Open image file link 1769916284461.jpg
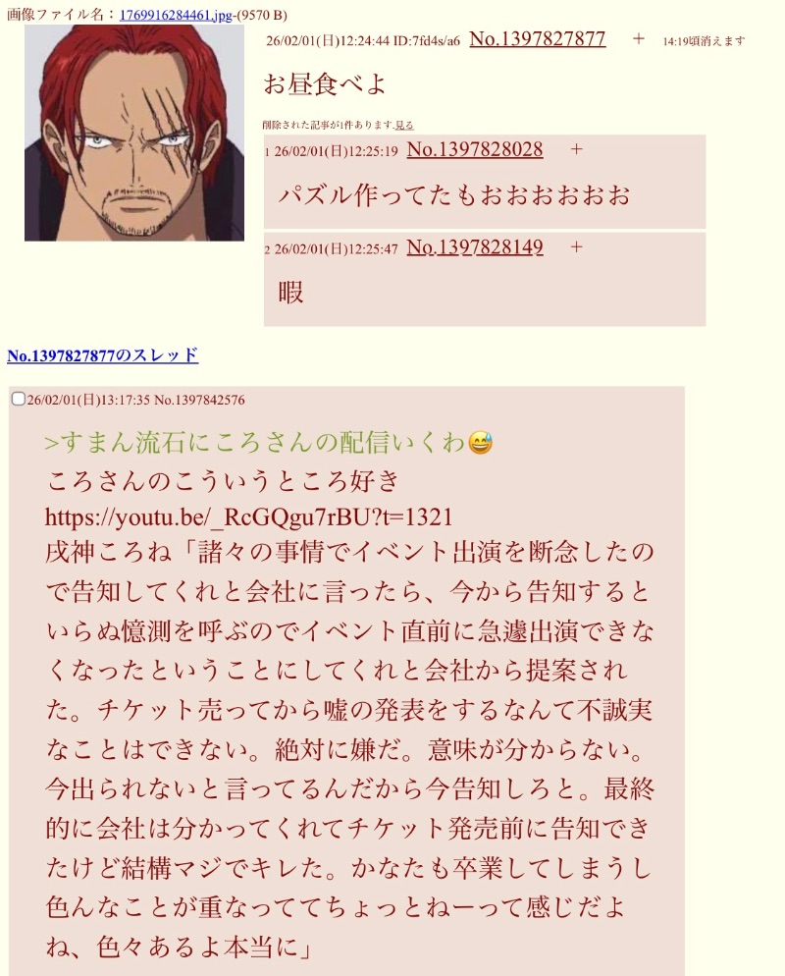Viewport: 785px width, 976px height. [176, 15]
